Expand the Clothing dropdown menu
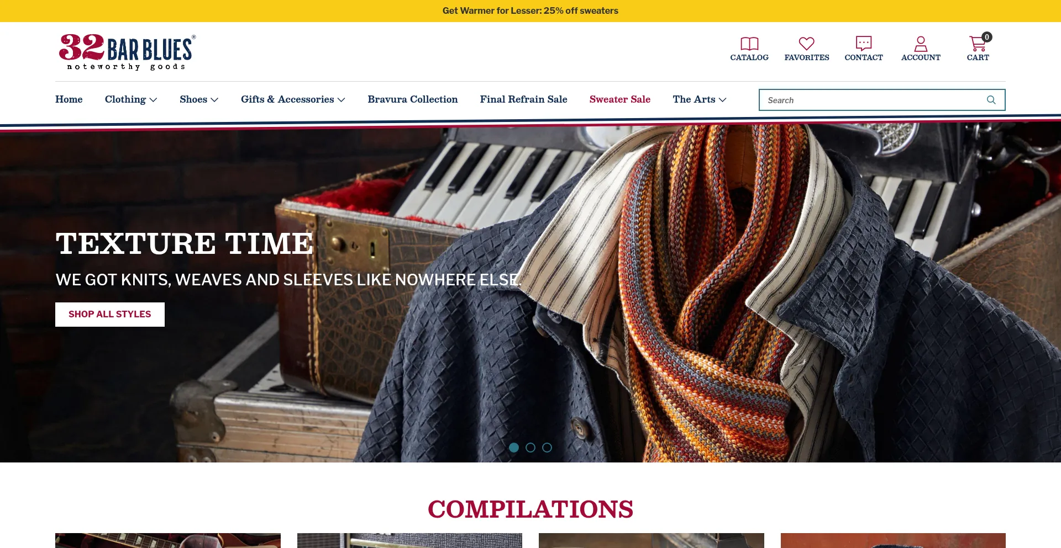 (131, 99)
